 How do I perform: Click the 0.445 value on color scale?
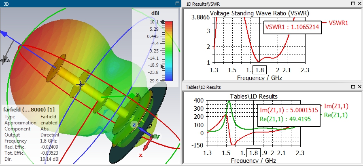153,36
